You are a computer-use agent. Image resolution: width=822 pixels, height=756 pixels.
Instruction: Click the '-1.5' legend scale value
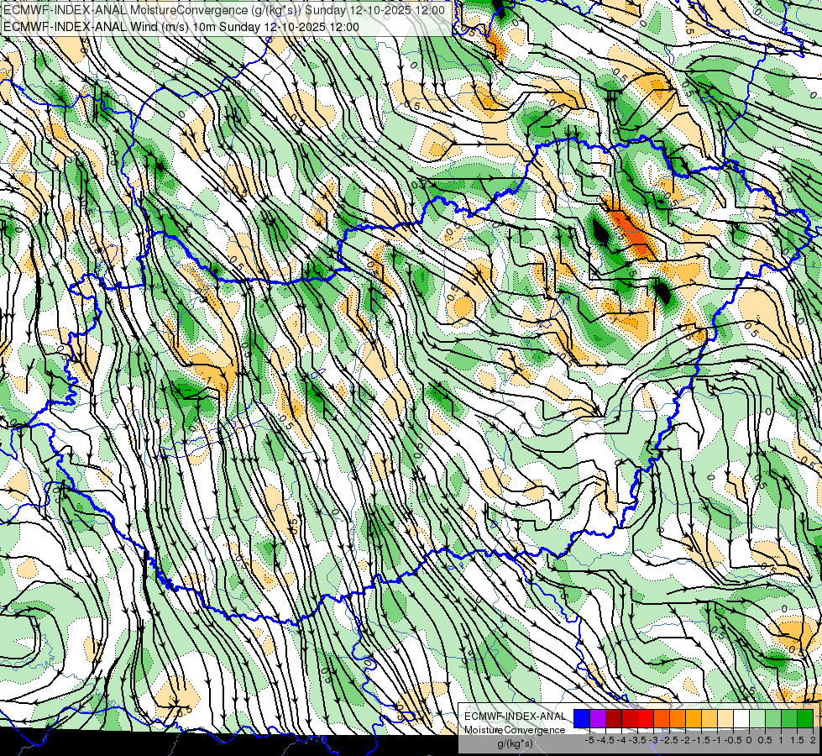701,740
